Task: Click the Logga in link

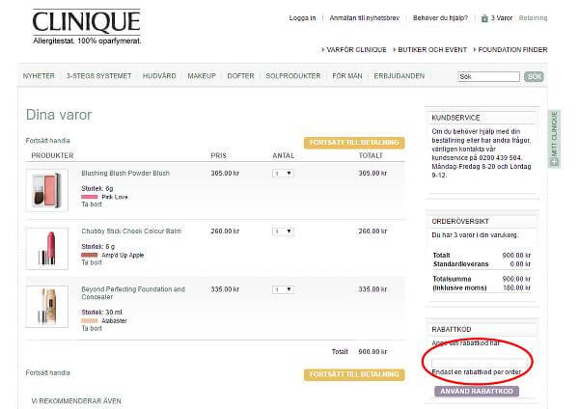Action: click(303, 17)
